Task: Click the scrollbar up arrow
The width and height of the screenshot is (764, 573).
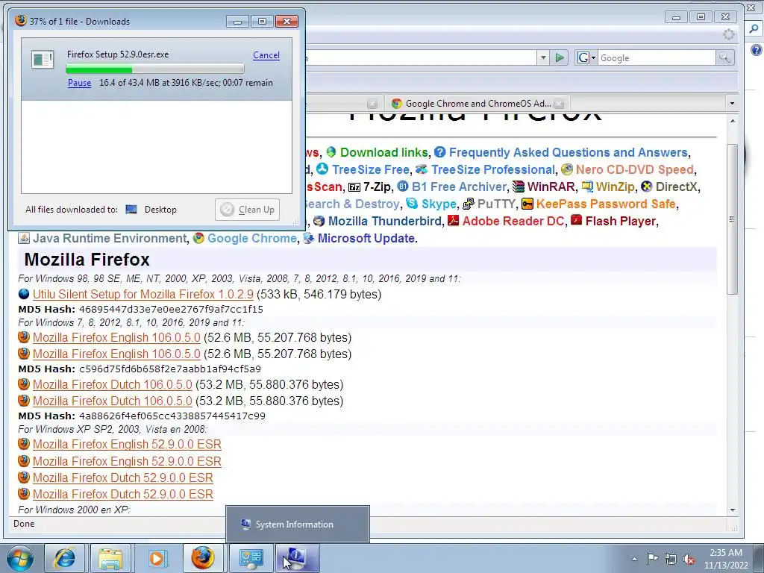Action: click(x=733, y=121)
